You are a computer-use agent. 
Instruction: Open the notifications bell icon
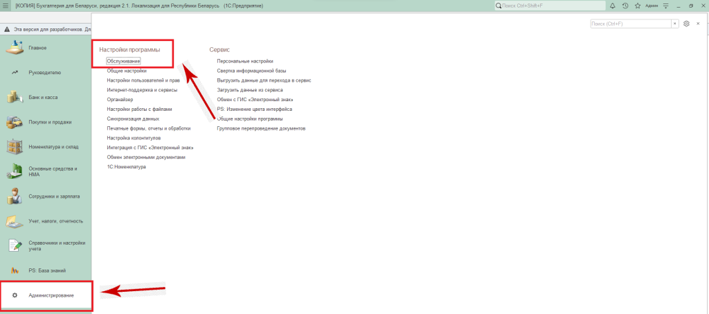tap(613, 6)
